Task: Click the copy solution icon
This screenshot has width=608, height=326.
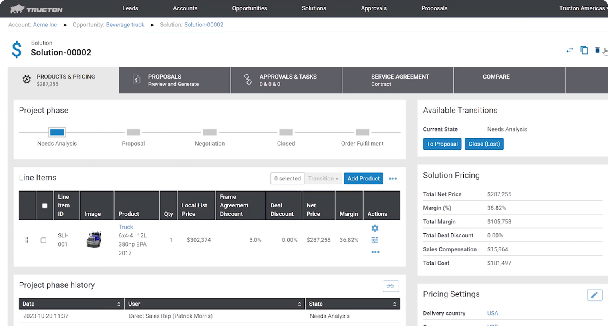Action: tap(584, 50)
